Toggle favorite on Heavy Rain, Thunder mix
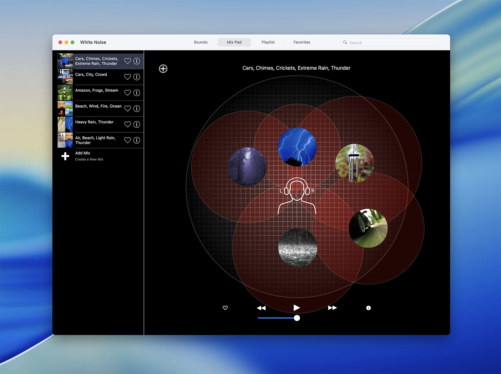Viewport: 501px width, 374px height. 127,124
